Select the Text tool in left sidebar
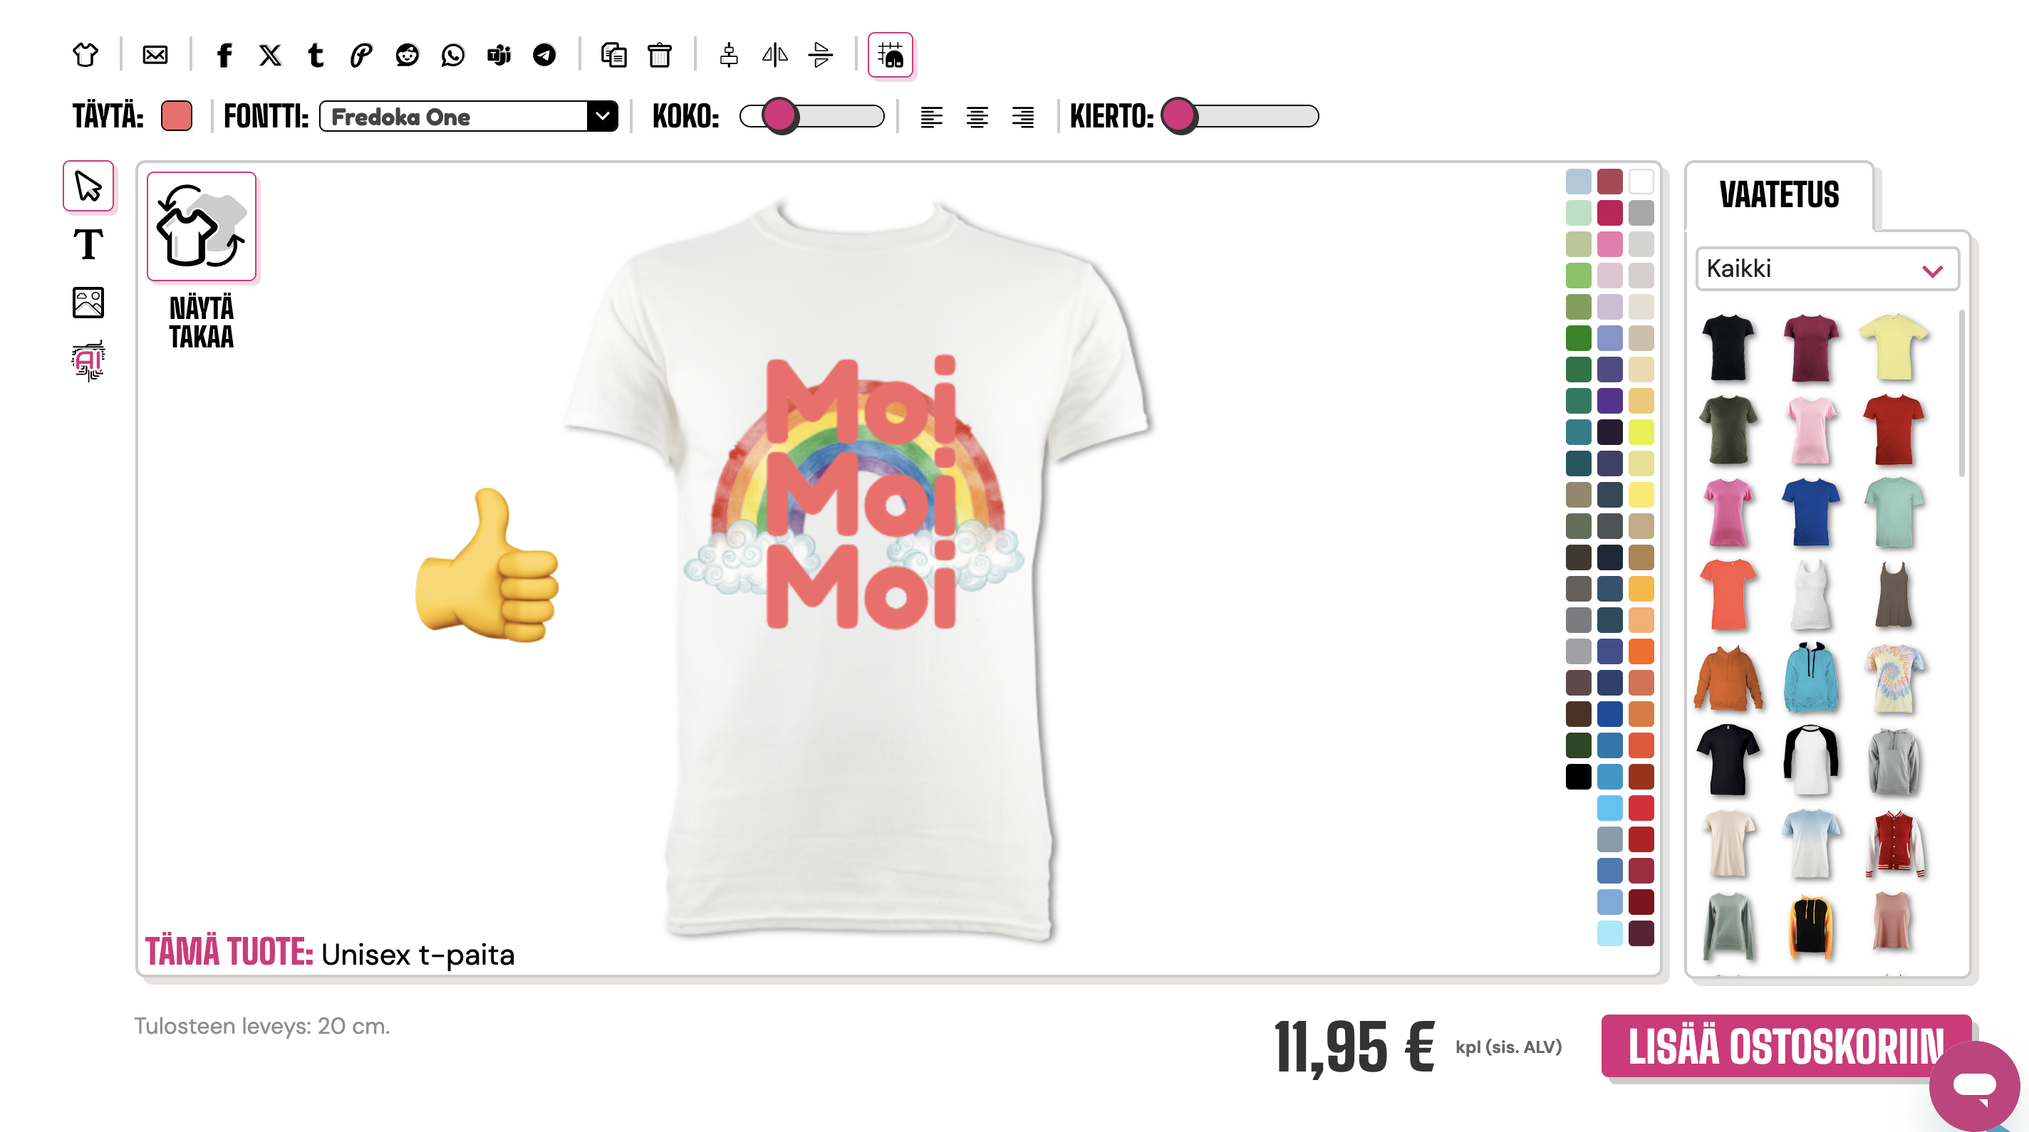The image size is (2029, 1132). coord(88,245)
